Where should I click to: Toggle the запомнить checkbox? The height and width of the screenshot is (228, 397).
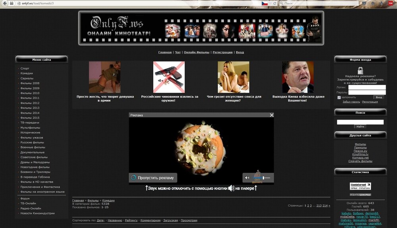(x=339, y=97)
